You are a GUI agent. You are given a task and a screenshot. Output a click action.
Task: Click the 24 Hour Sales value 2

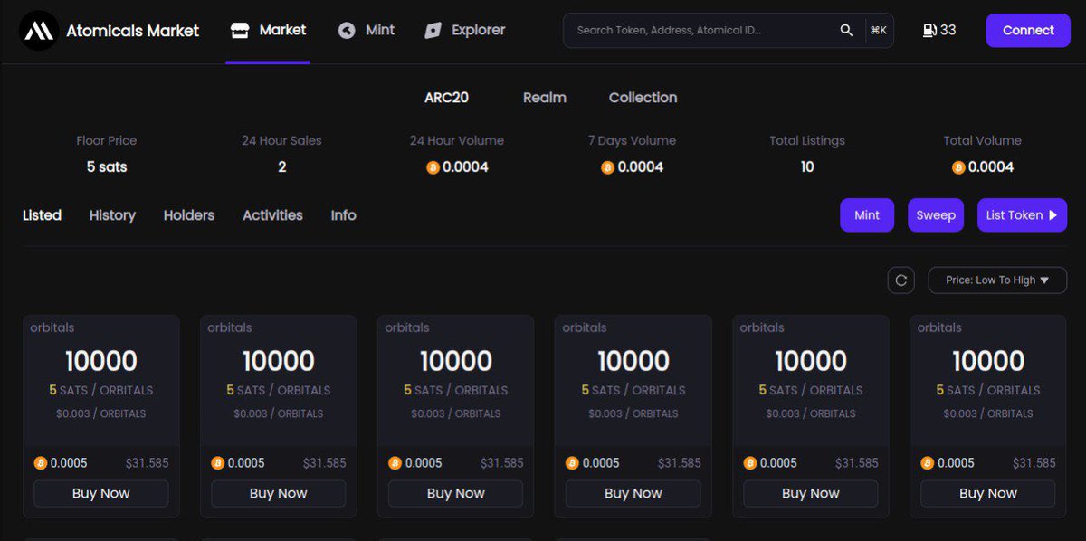(281, 167)
